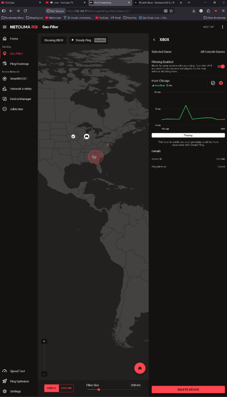Open the Watch later bookmark

[53, 18]
